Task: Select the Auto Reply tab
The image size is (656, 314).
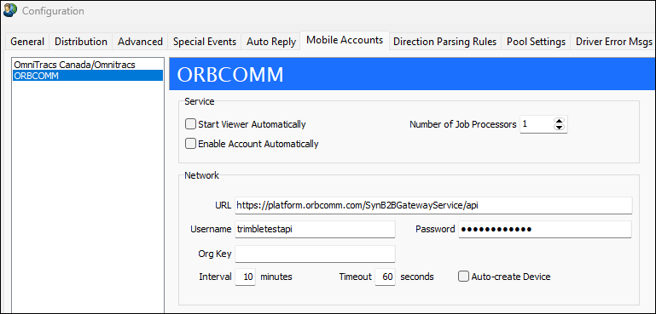Action: pos(271,42)
